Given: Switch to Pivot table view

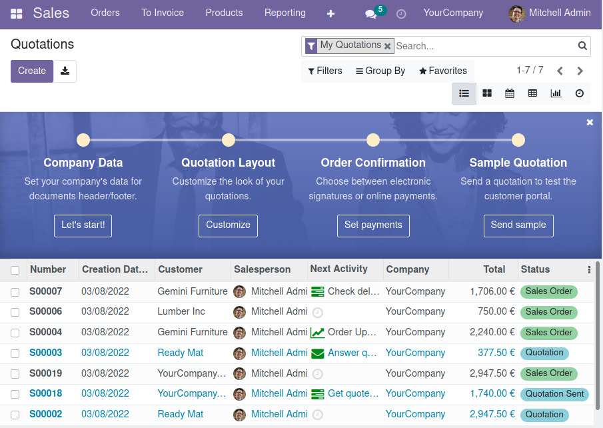Looking at the screenshot, I should coord(532,93).
